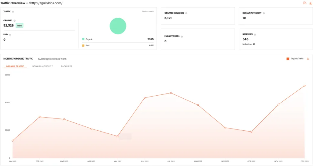Select the DEC 2025 data point
Screen dimensions: 313x166
pos(305,86)
